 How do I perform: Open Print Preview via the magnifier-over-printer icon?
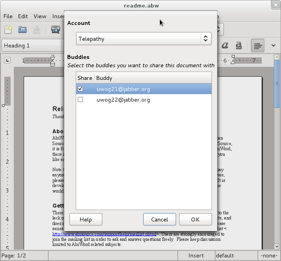click(56, 30)
